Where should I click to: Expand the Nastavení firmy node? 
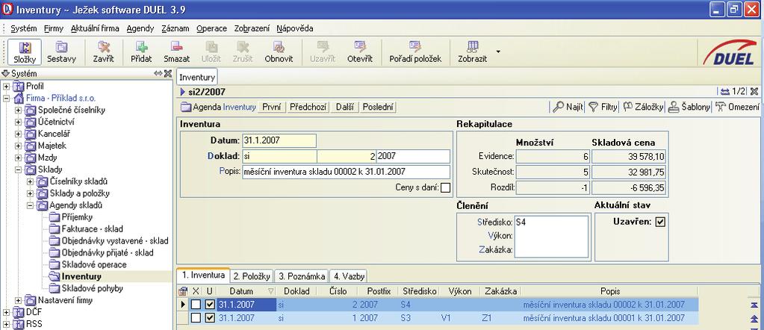coord(18,300)
